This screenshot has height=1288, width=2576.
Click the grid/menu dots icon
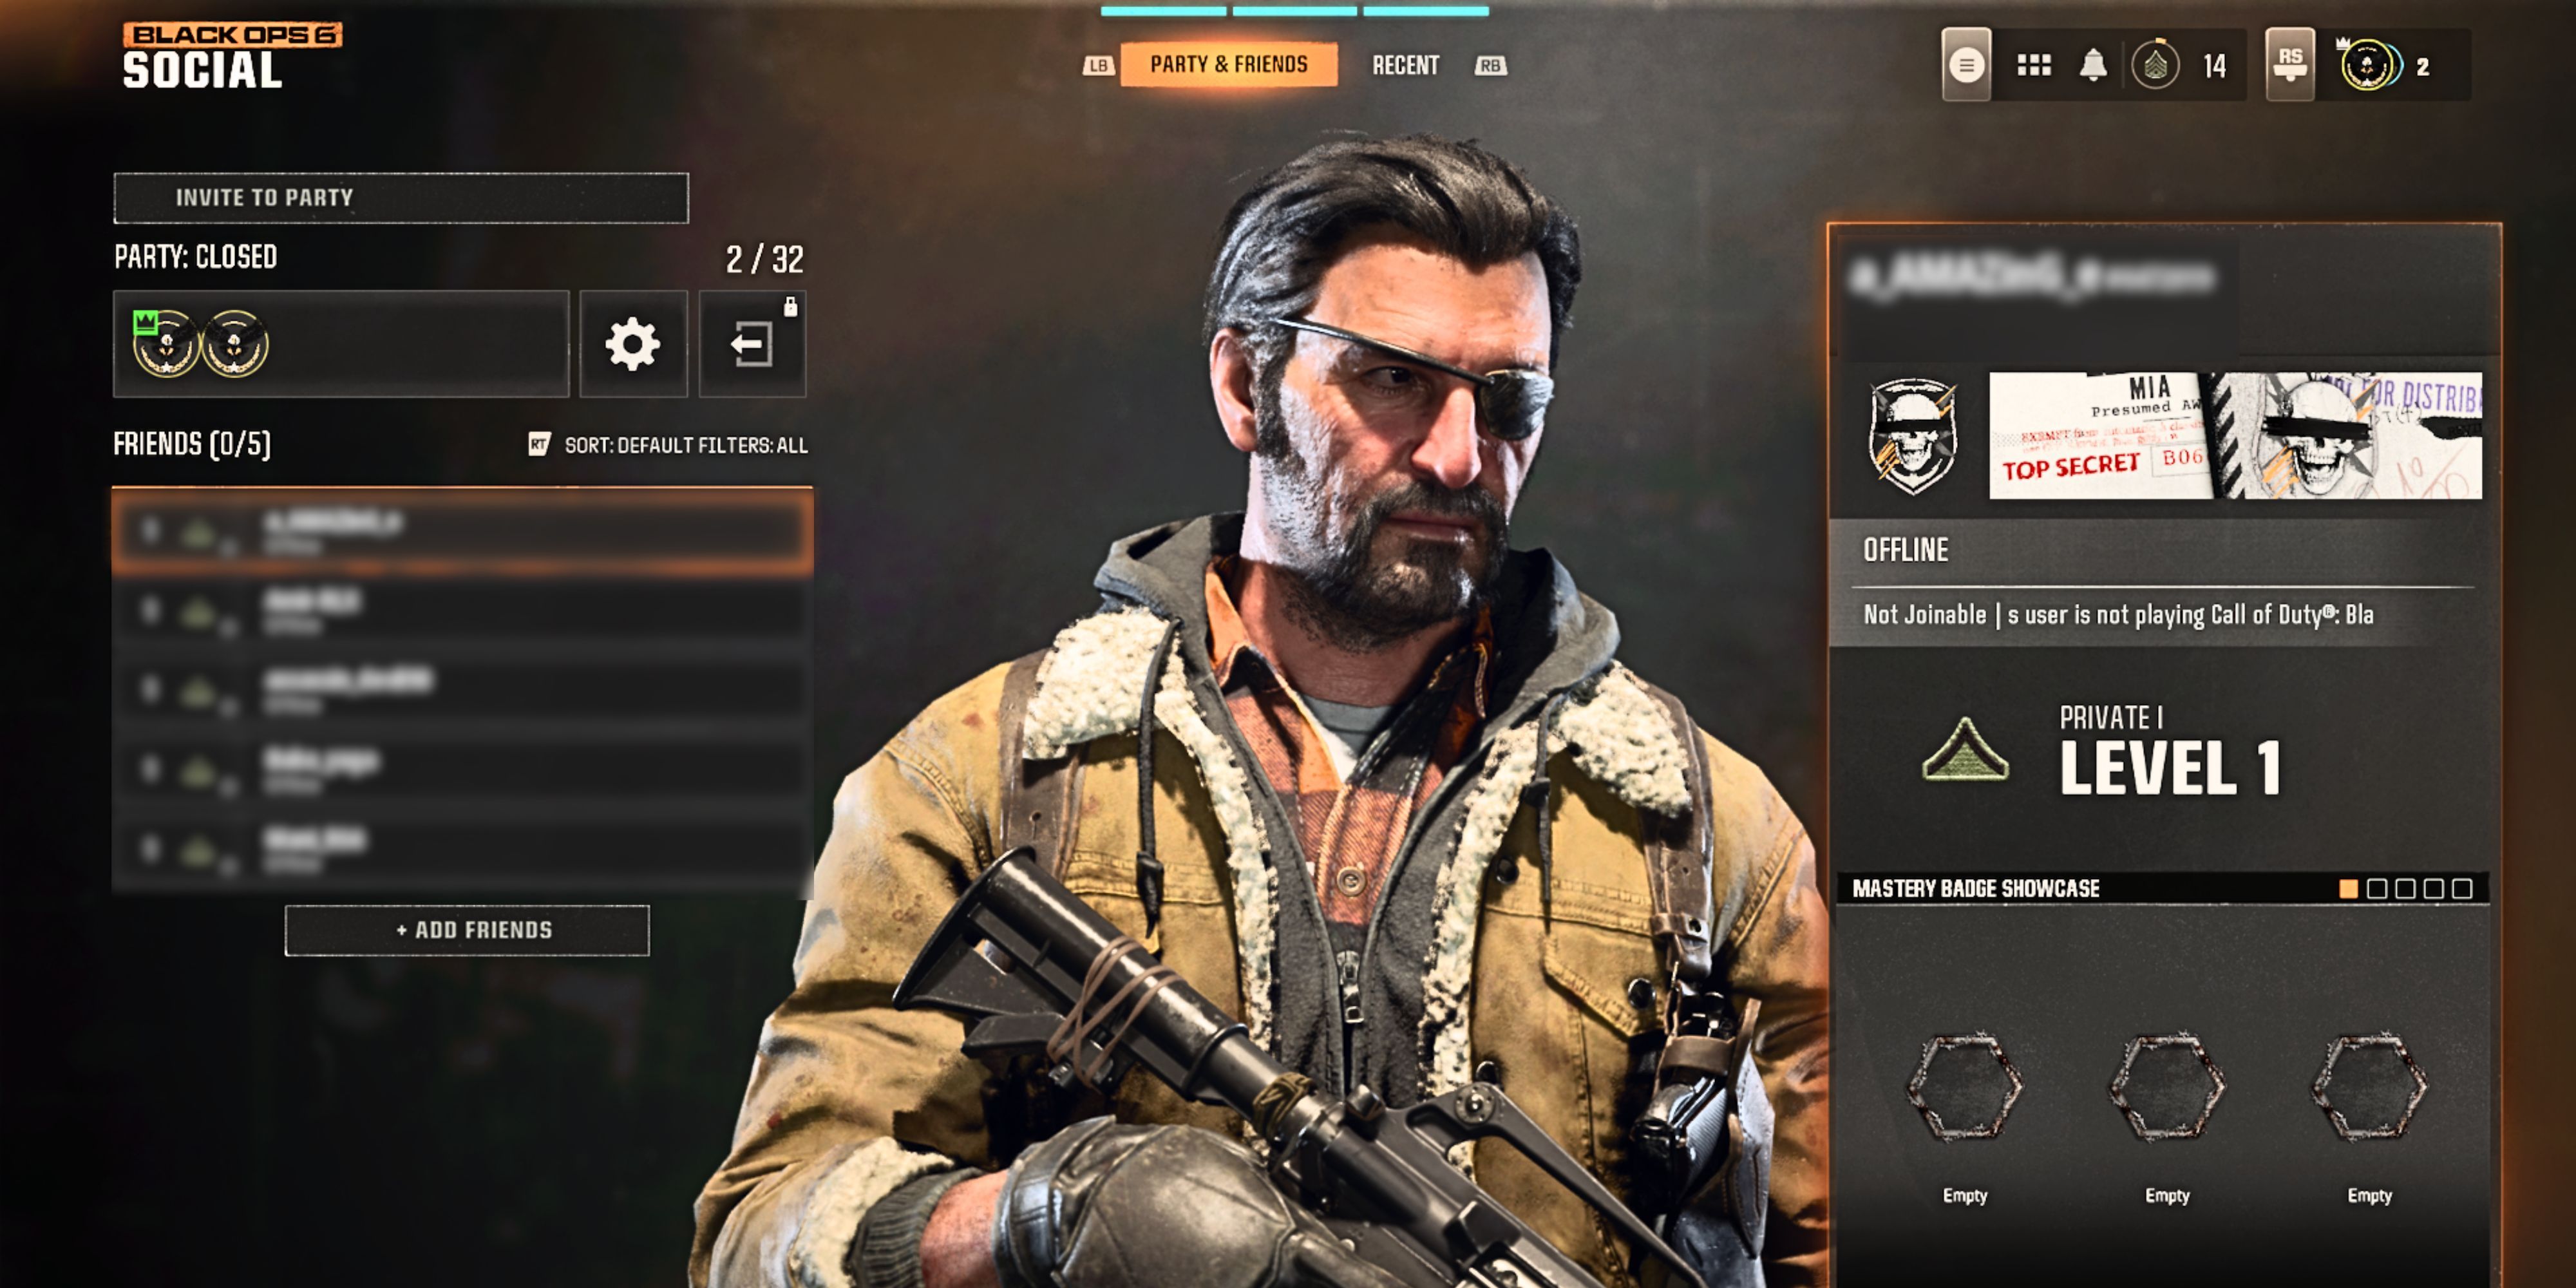coord(2032,62)
